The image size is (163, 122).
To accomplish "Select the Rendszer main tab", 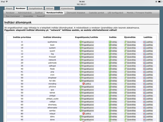I will (21, 8).
